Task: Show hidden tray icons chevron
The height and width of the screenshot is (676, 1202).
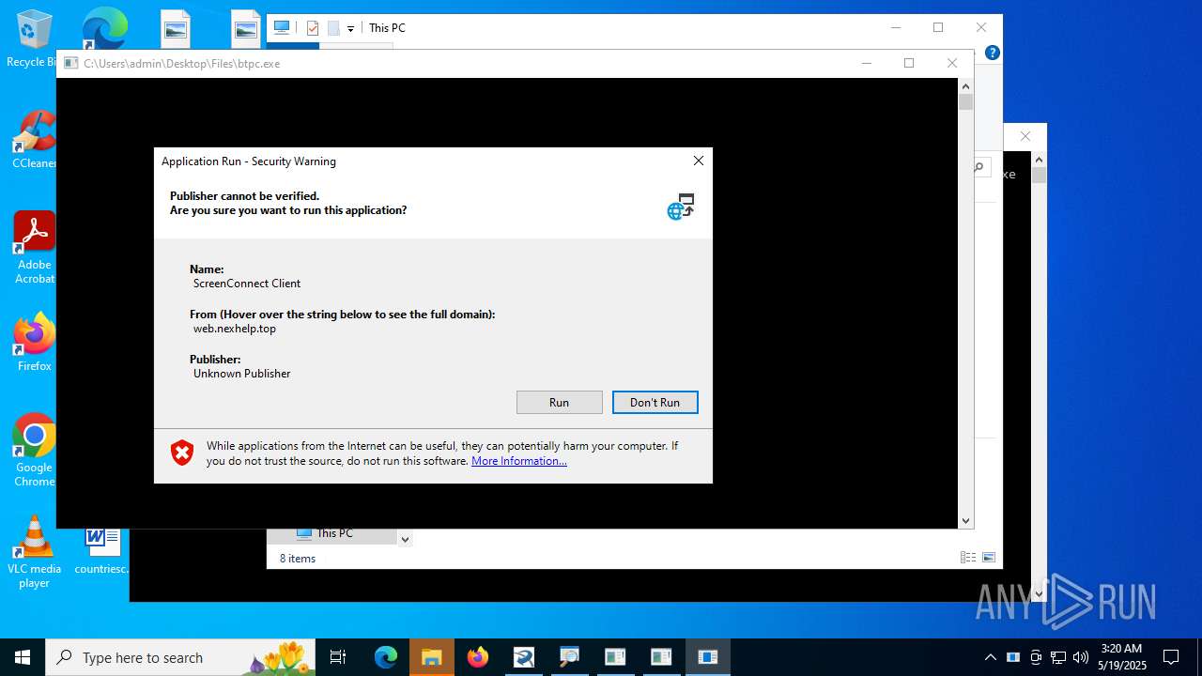Action: 990,657
